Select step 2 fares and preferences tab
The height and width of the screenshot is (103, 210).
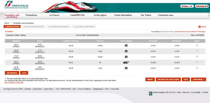[34, 27]
